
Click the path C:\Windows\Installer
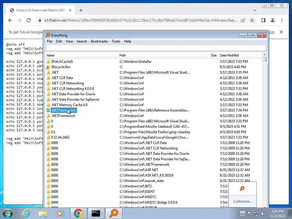[x=135, y=62]
